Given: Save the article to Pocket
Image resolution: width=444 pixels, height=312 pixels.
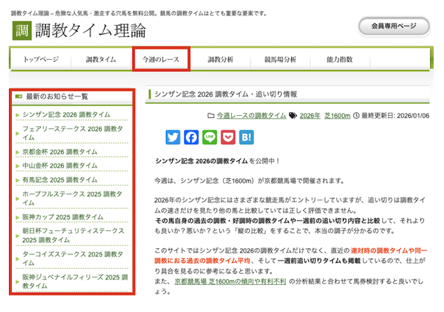Looking at the screenshot, I should click(228, 137).
